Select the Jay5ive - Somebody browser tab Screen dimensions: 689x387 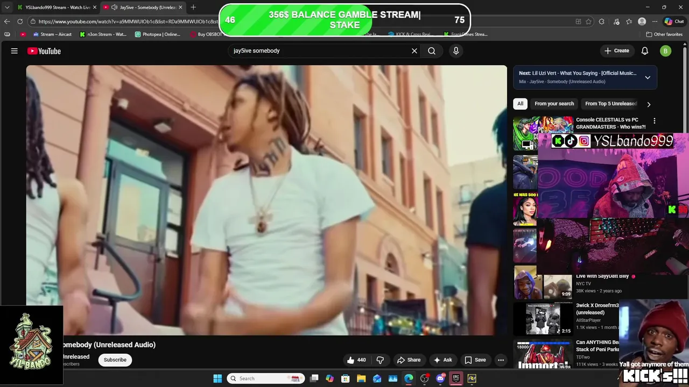[x=144, y=7]
